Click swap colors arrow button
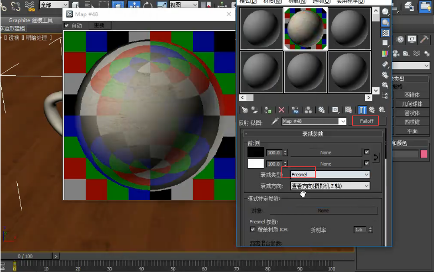The width and height of the screenshot is (434, 272). [375, 158]
